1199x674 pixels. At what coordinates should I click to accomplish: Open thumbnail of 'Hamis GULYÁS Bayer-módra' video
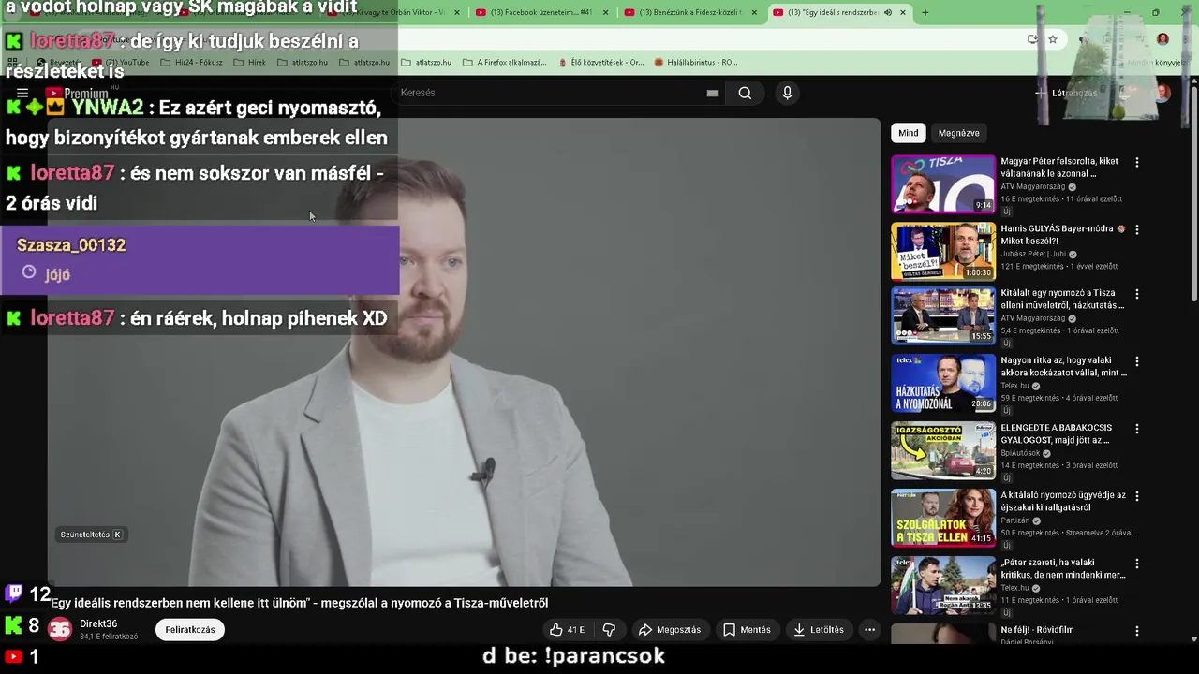point(943,252)
